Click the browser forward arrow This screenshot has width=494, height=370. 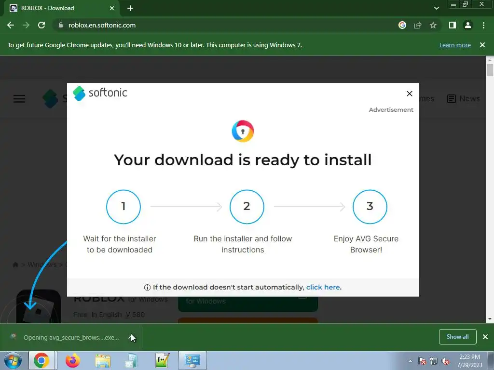pos(26,25)
